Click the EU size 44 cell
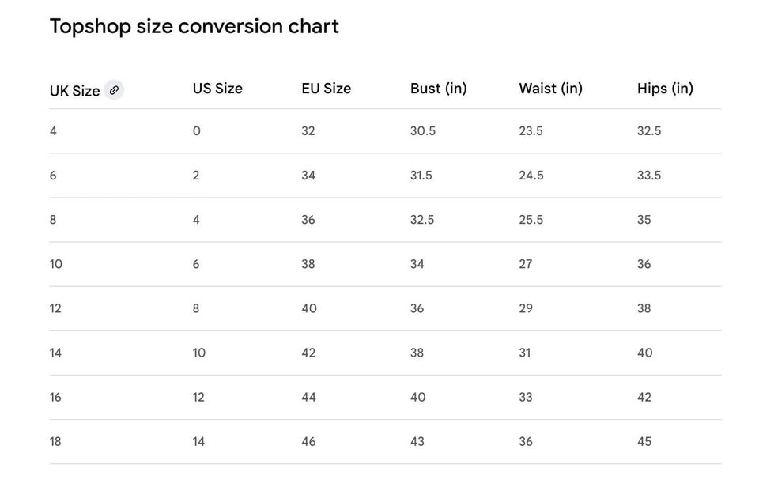 pyautogui.click(x=308, y=397)
